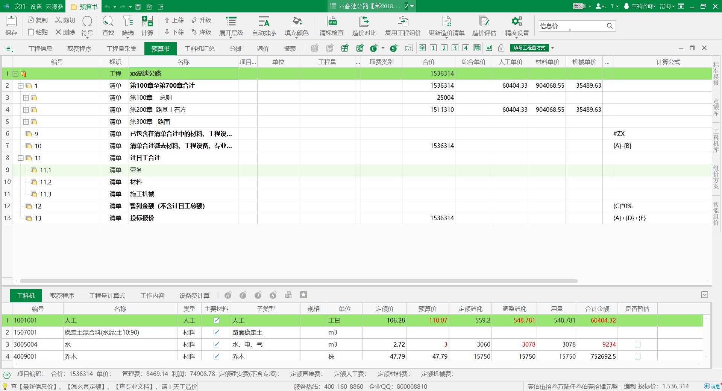
Task: Toggle main material checkbox for 稳定土混合料
Action: 216,332
